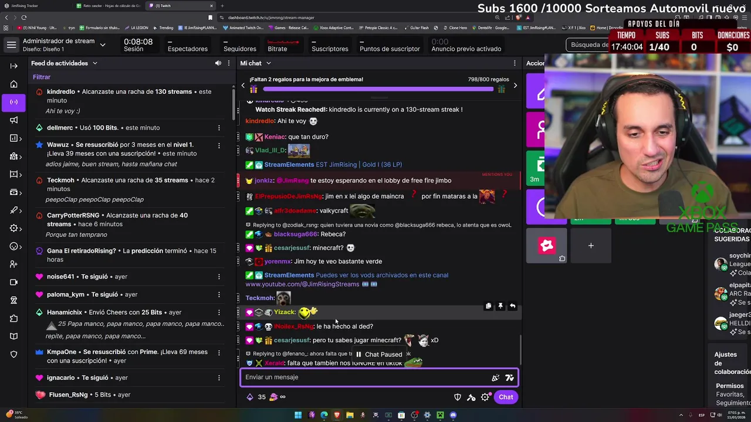
Task: Open LA LEGION bookmark
Action: click(137, 28)
